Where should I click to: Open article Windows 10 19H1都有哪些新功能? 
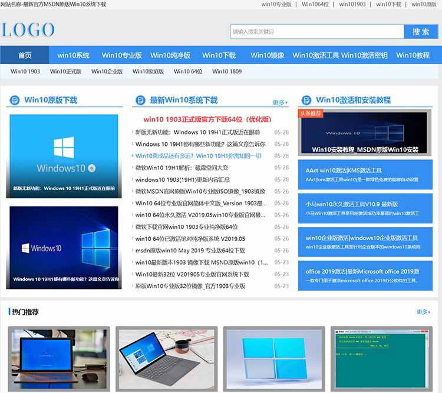[x=200, y=144]
